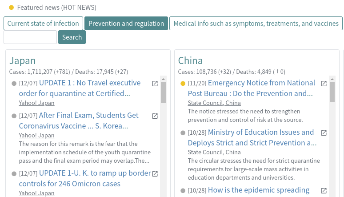
Task: Click the Japan news list scrollbar thumb
Action: point(163,92)
